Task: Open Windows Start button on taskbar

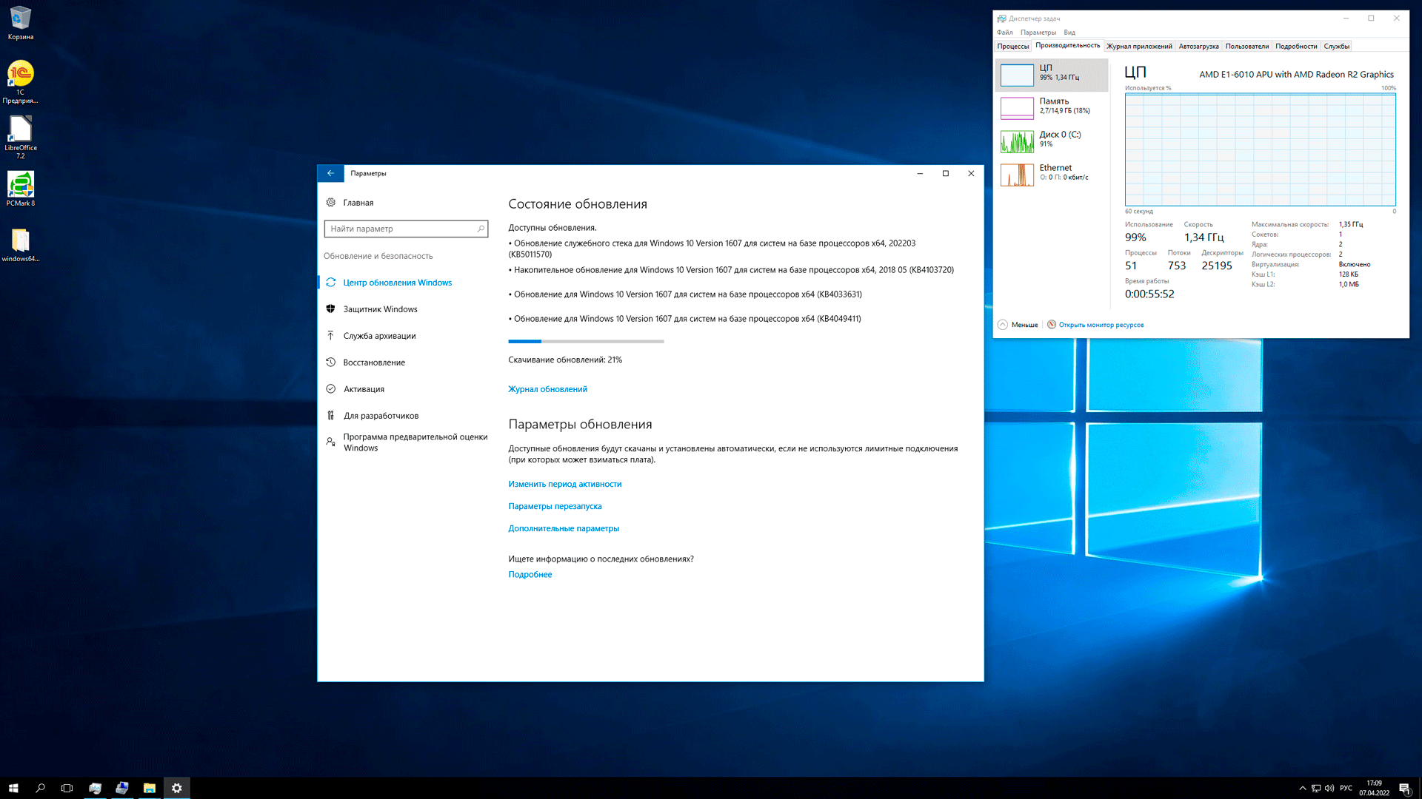Action: coord(13,789)
